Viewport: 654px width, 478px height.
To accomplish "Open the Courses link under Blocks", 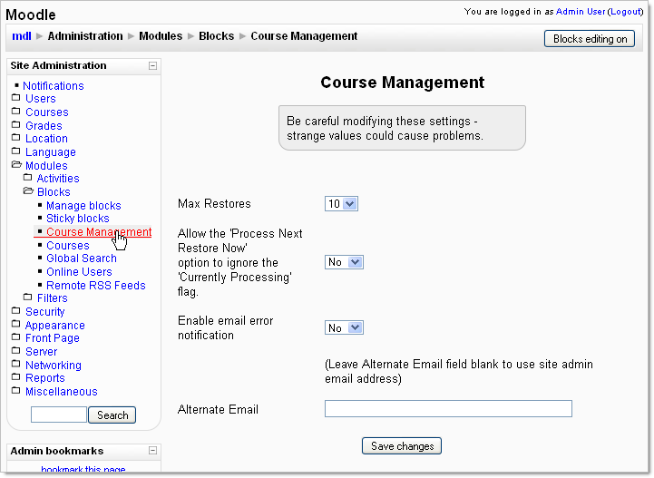I will [x=67, y=246].
